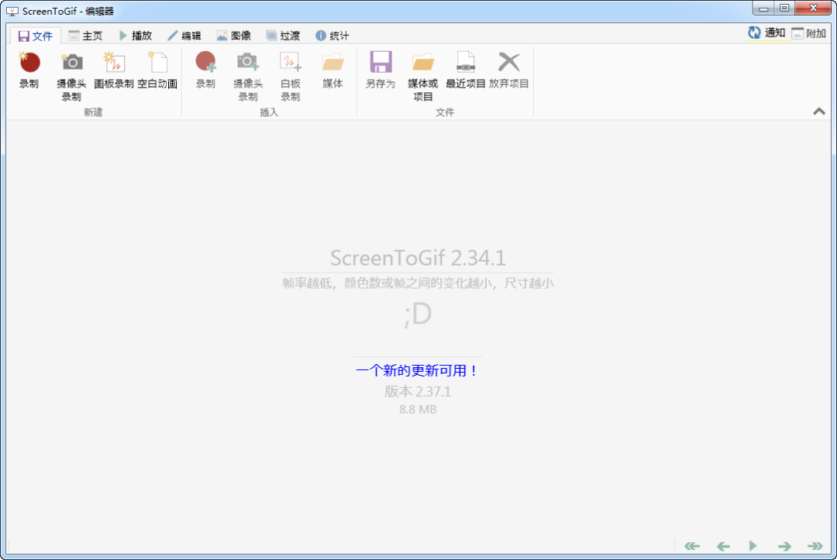Insert media (媒体) from folder

(x=332, y=70)
